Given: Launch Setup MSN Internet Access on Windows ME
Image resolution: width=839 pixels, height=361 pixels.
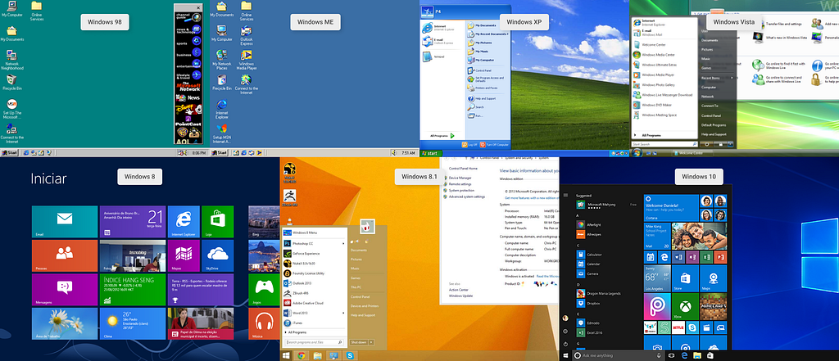Looking at the screenshot, I should pyautogui.click(x=221, y=134).
